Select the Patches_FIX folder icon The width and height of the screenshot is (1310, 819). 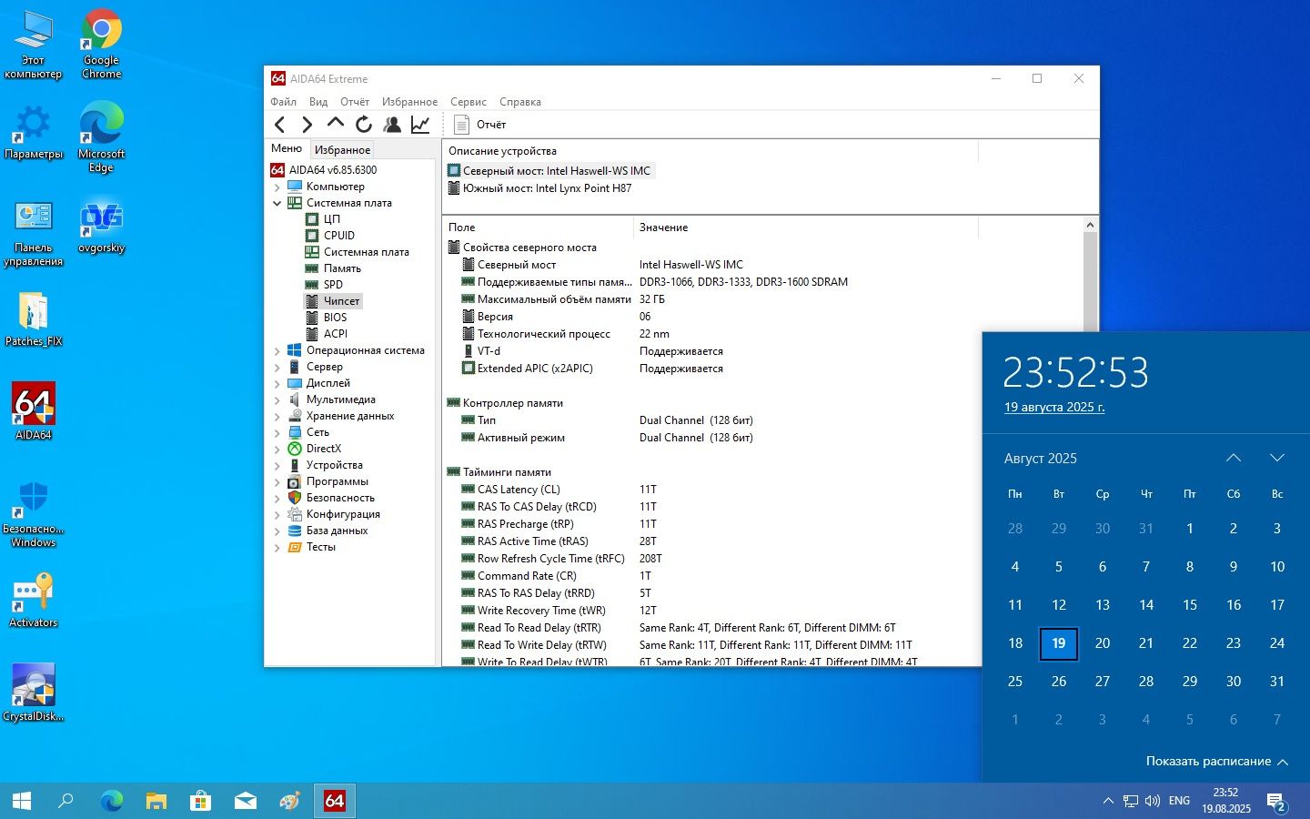[x=34, y=319]
